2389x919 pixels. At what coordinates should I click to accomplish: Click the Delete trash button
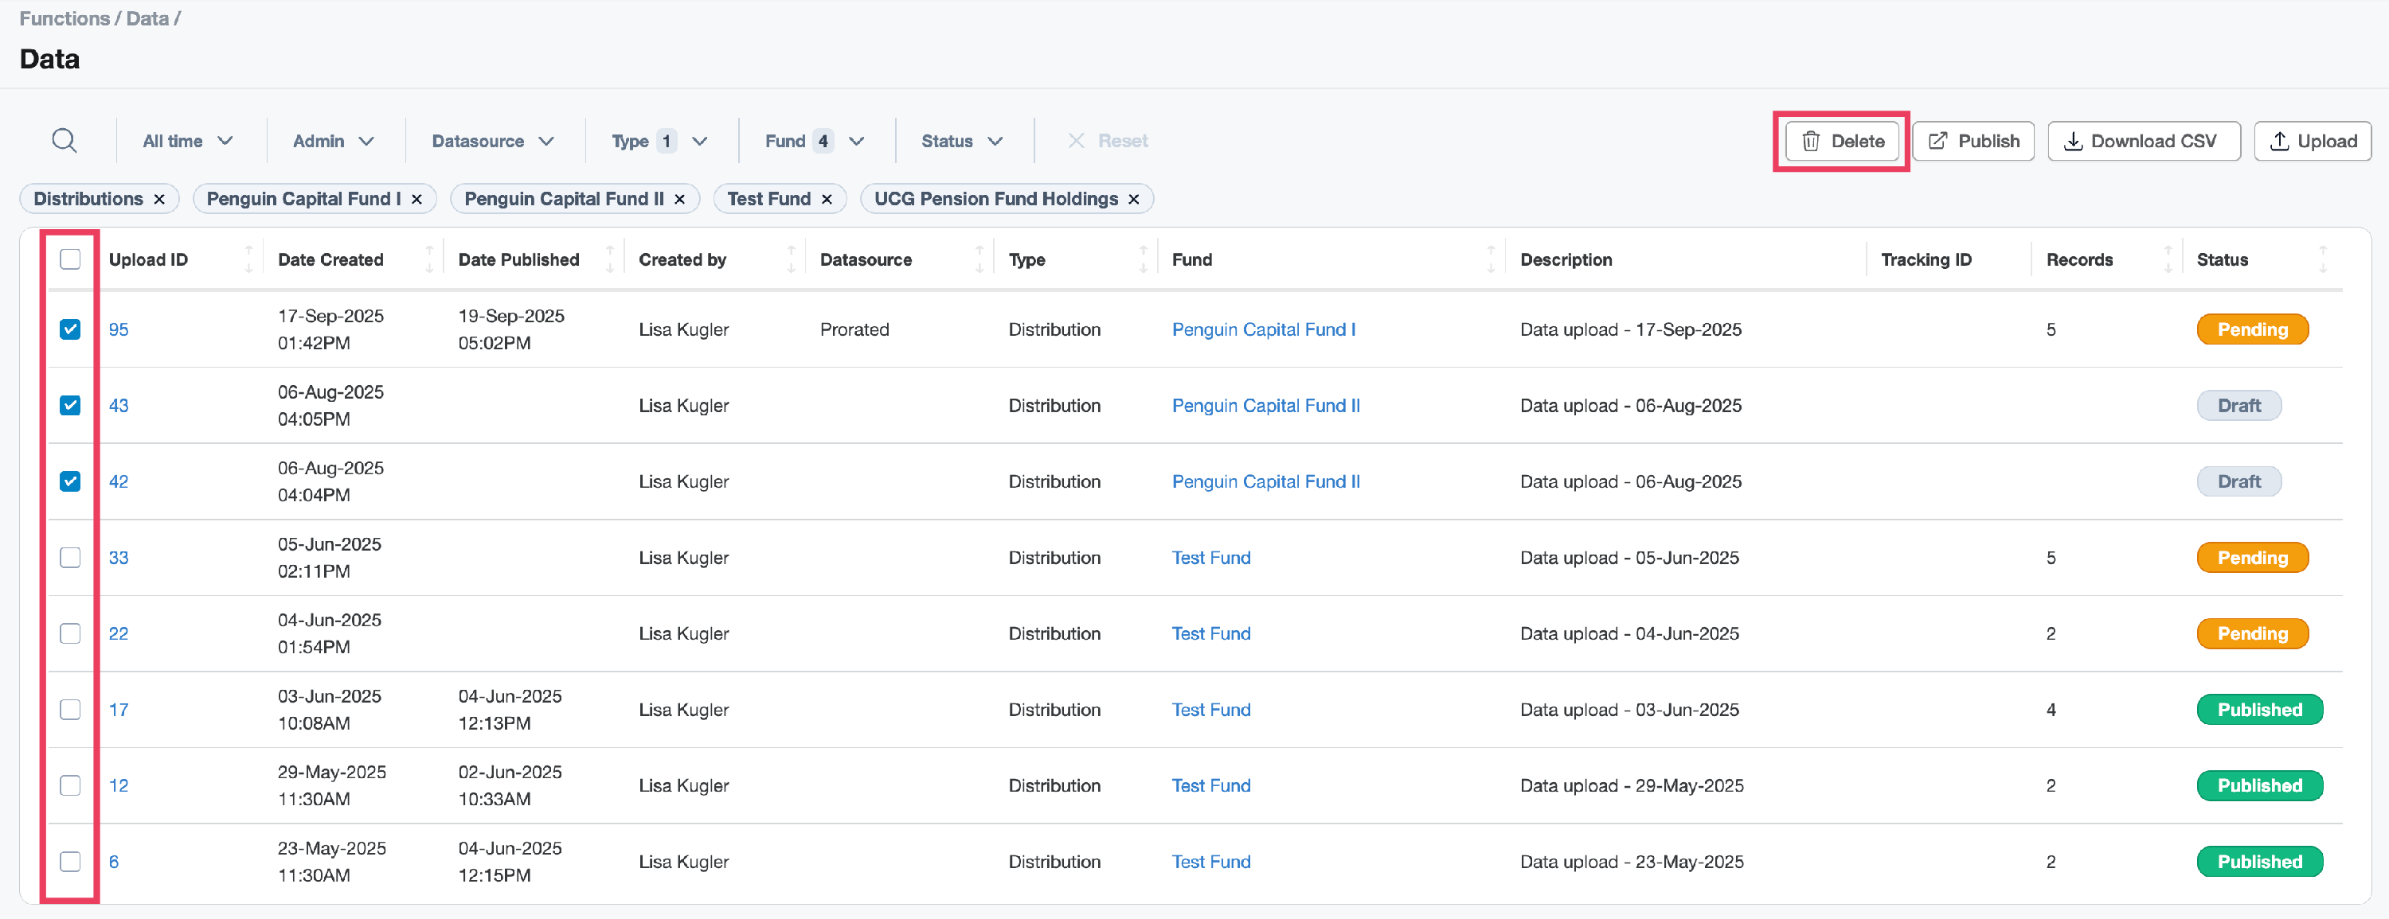click(1842, 141)
